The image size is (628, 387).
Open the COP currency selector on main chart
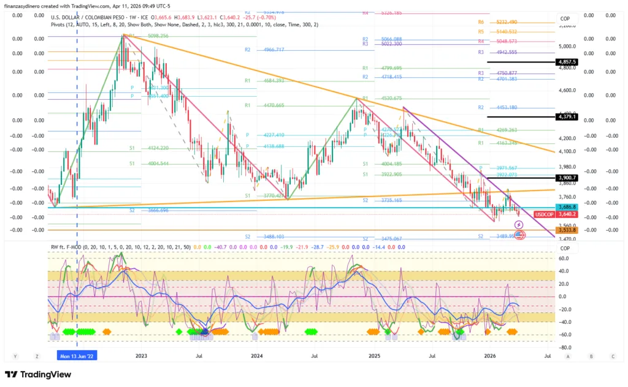(x=565, y=19)
